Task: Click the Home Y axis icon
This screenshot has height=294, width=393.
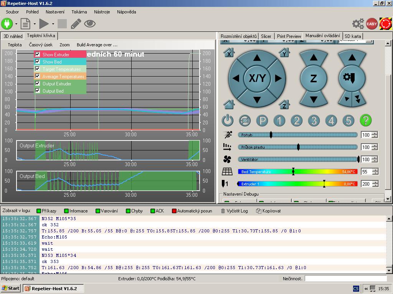Action: 284,53
